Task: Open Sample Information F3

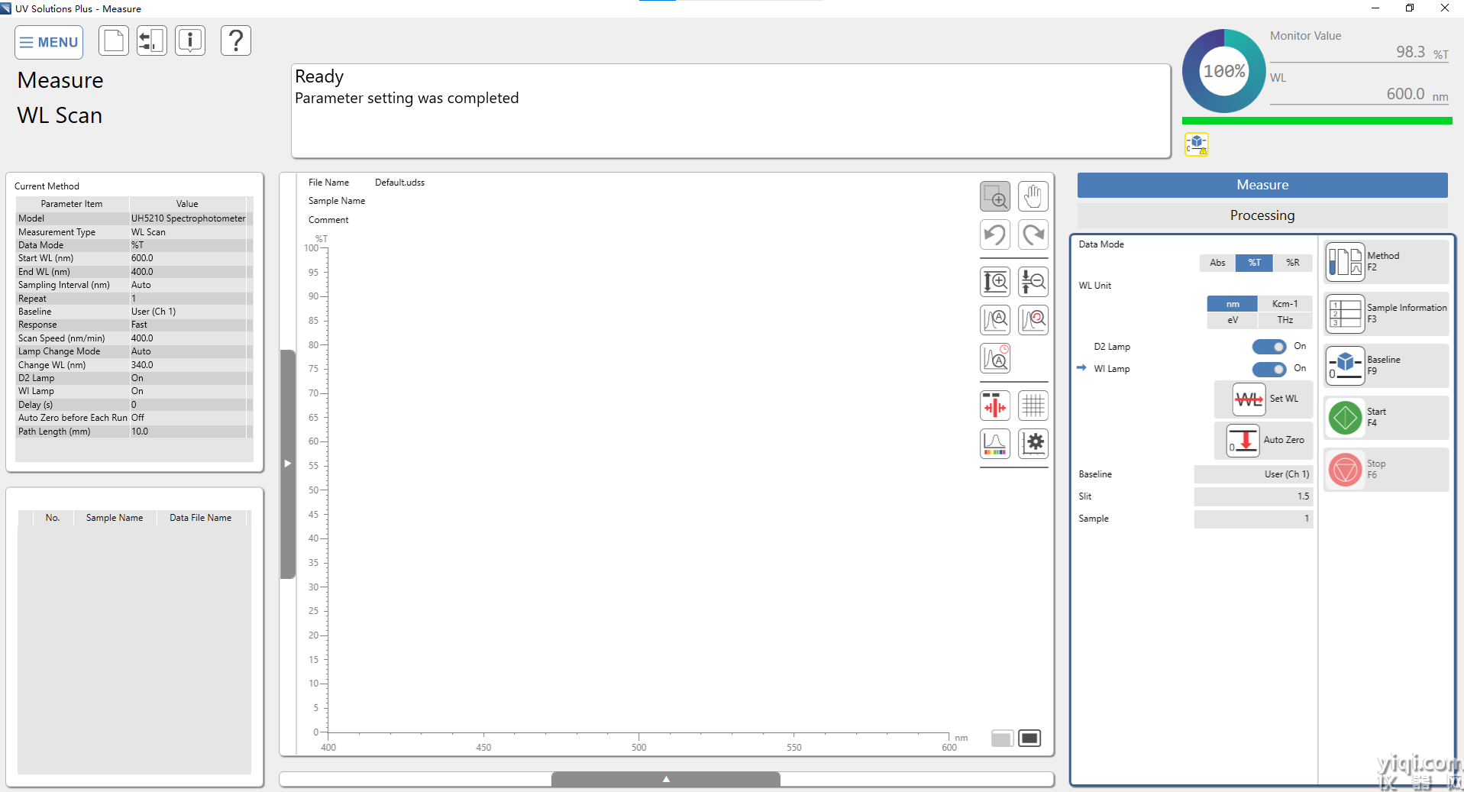Action: pos(1386,314)
